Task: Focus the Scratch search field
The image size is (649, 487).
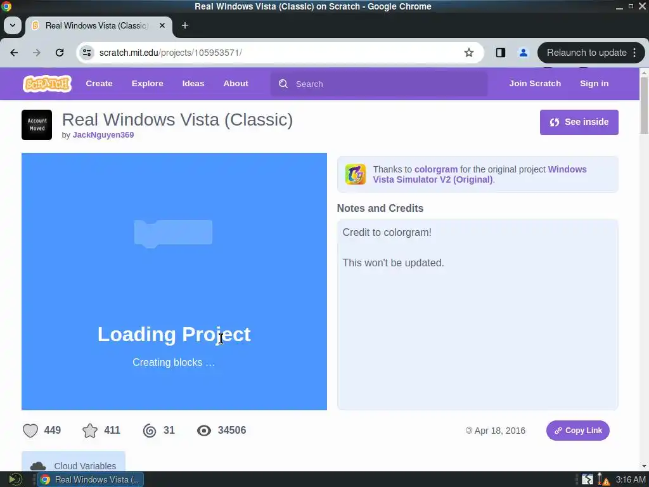Action: (379, 84)
